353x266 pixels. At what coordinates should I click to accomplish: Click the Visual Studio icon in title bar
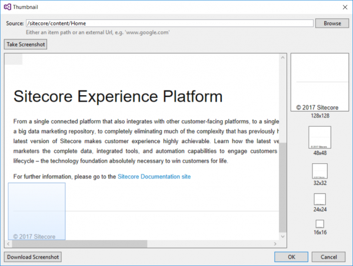8,7
